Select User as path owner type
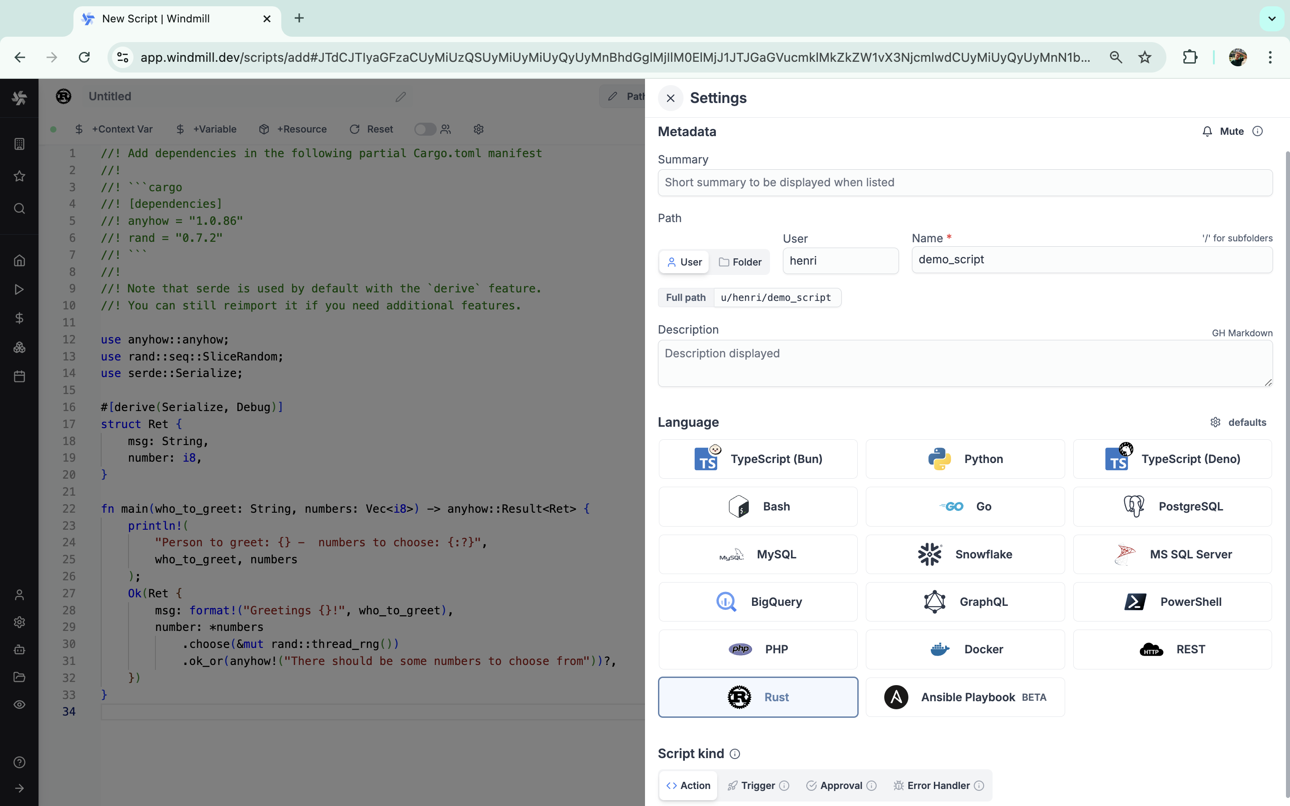The width and height of the screenshot is (1290, 806). pyautogui.click(x=684, y=262)
